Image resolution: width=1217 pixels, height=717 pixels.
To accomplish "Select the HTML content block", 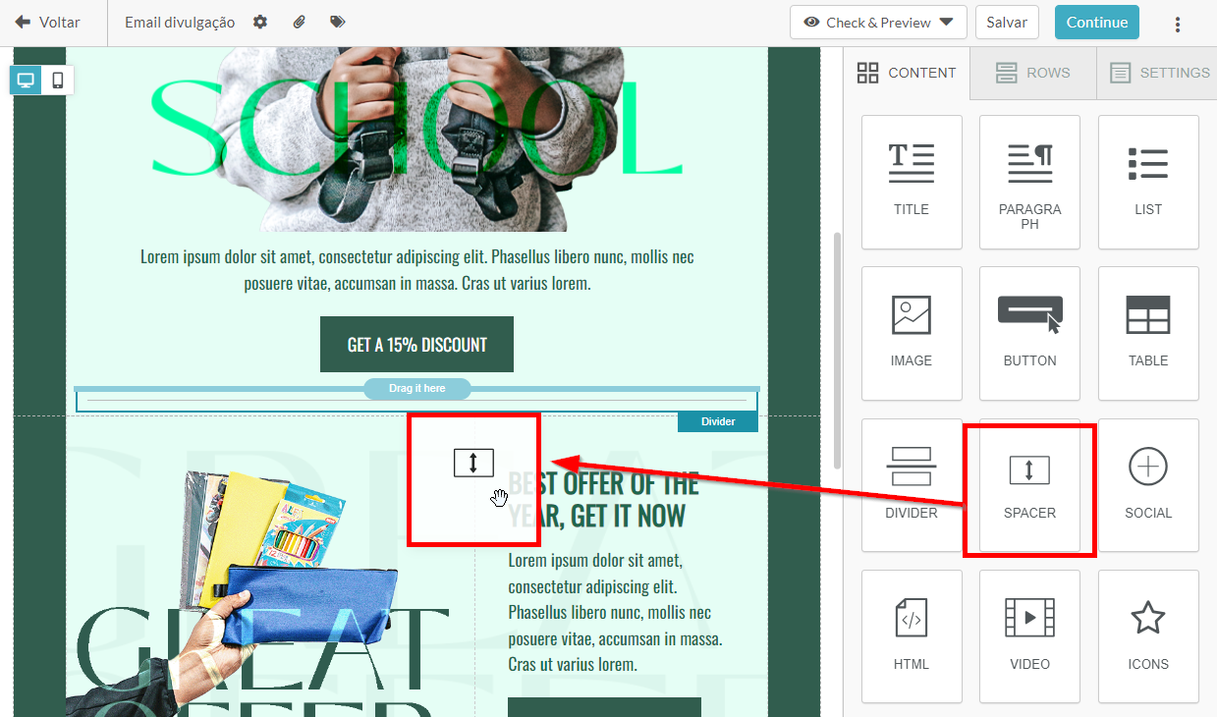I will pyautogui.click(x=912, y=636).
